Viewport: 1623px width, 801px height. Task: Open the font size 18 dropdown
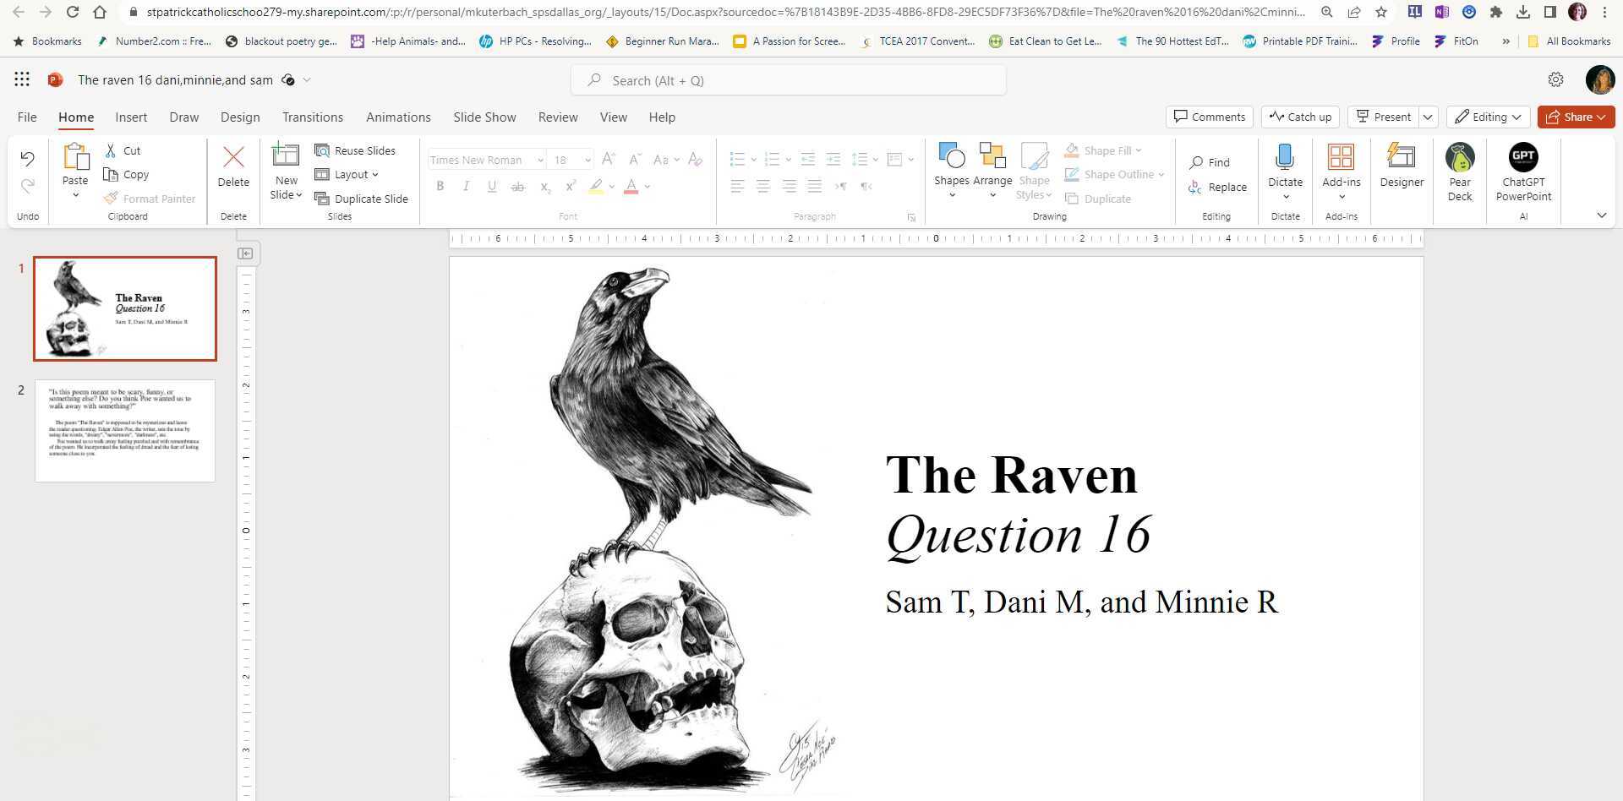coord(587,160)
